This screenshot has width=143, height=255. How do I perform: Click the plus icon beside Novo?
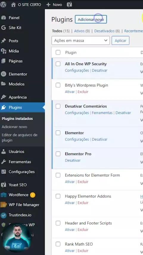coord(48,5)
